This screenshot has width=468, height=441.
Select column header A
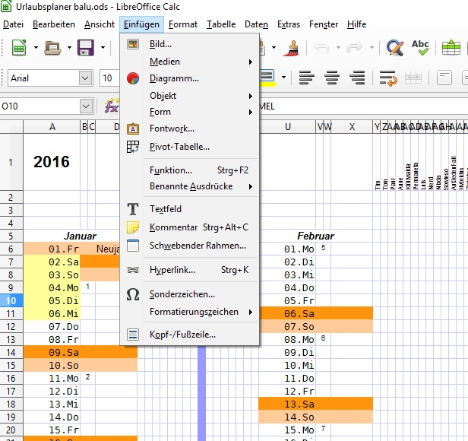[52, 127]
